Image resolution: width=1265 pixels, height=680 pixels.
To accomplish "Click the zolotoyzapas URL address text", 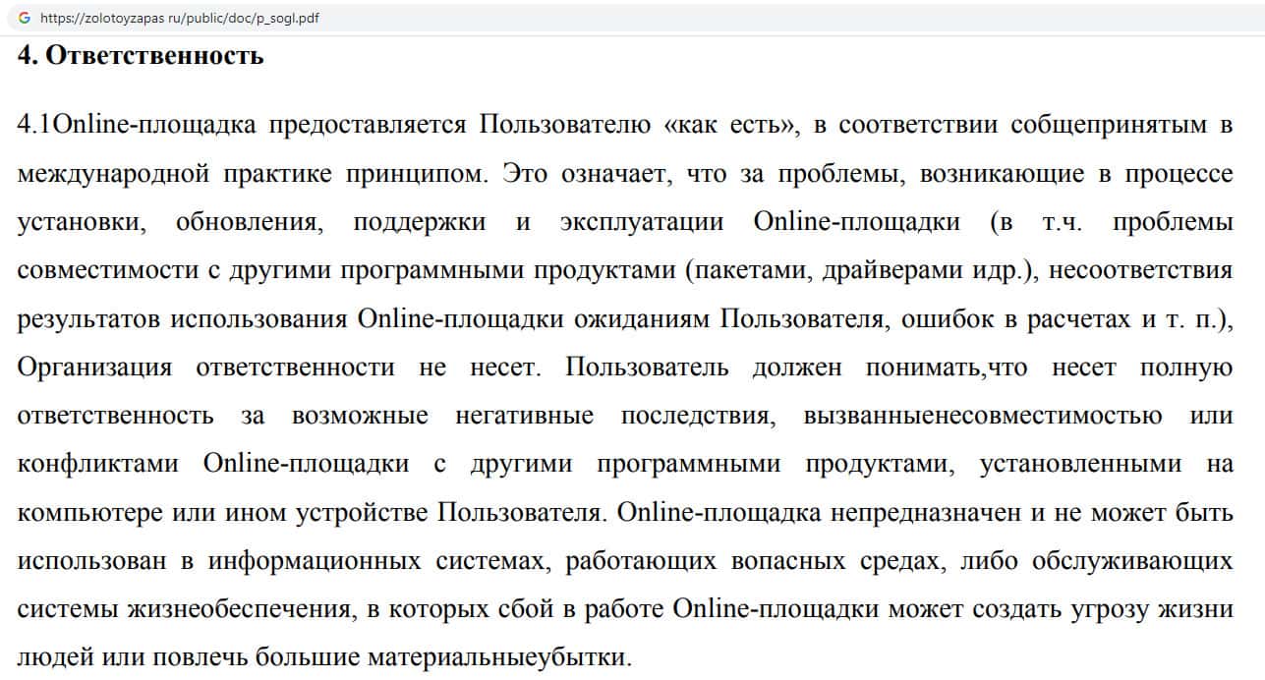I will coord(179,18).
